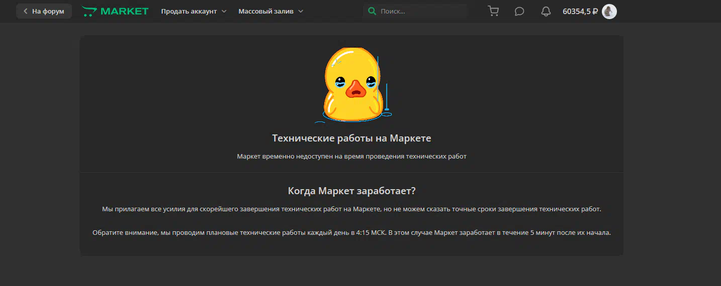Expand the chevron next to "Продать аккаунт"
Screen dimensions: 721x286
click(224, 11)
